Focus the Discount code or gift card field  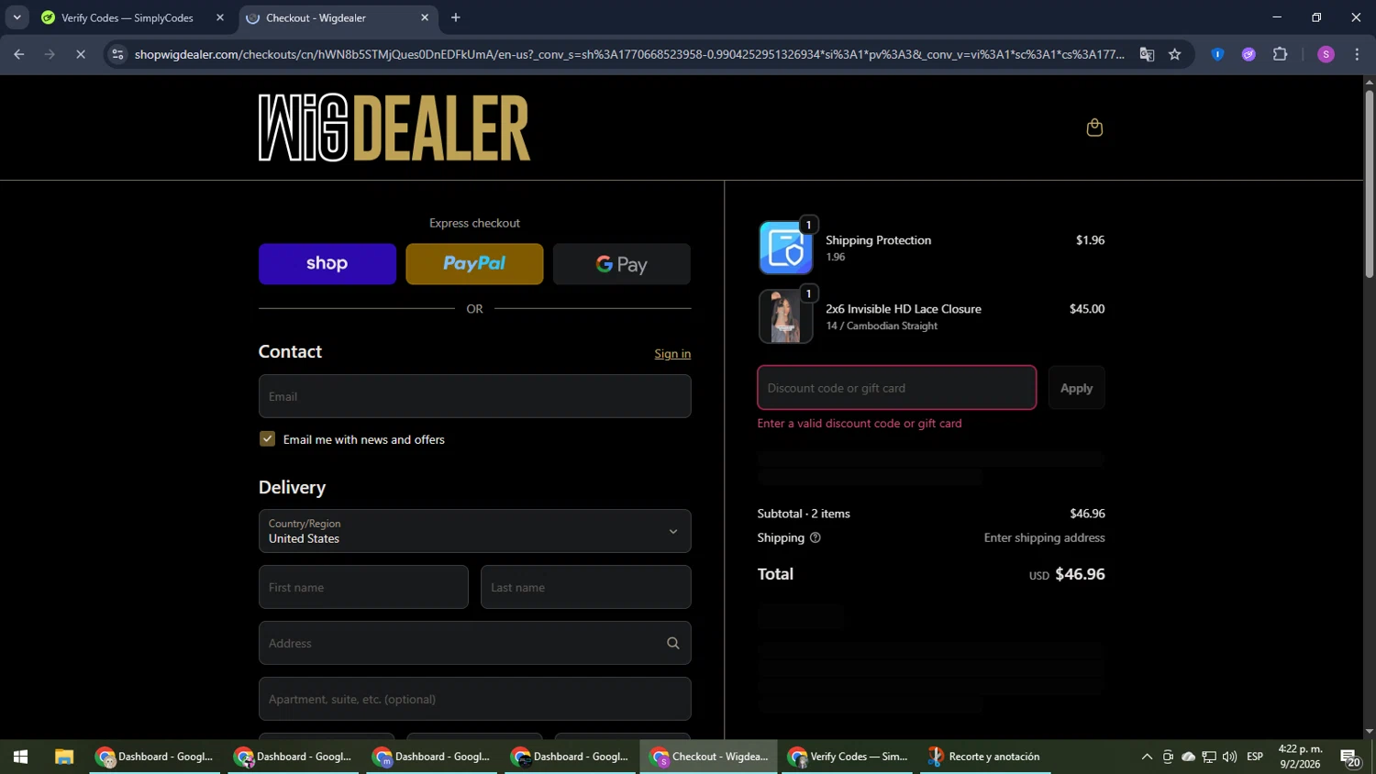(896, 388)
